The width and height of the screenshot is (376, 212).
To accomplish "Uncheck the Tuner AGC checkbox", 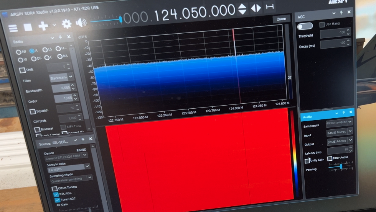I will coord(57,200).
